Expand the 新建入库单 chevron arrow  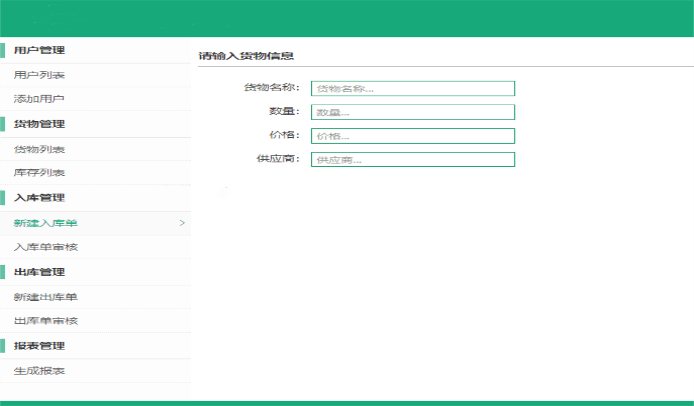coord(182,223)
